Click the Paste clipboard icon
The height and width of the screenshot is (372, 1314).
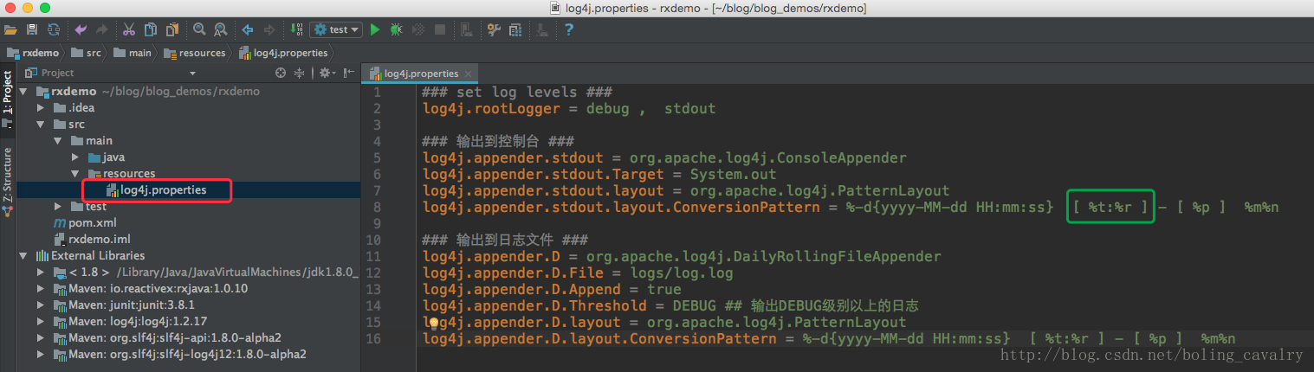[172, 29]
